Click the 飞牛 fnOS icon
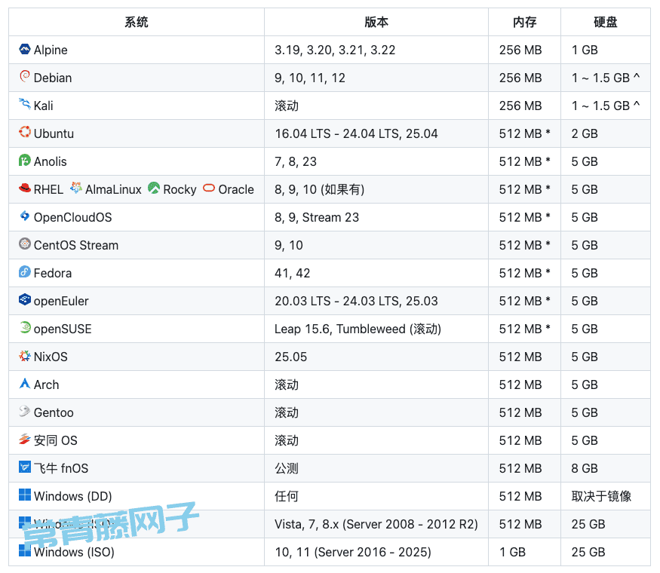This screenshot has height=573, width=660. pyautogui.click(x=25, y=467)
